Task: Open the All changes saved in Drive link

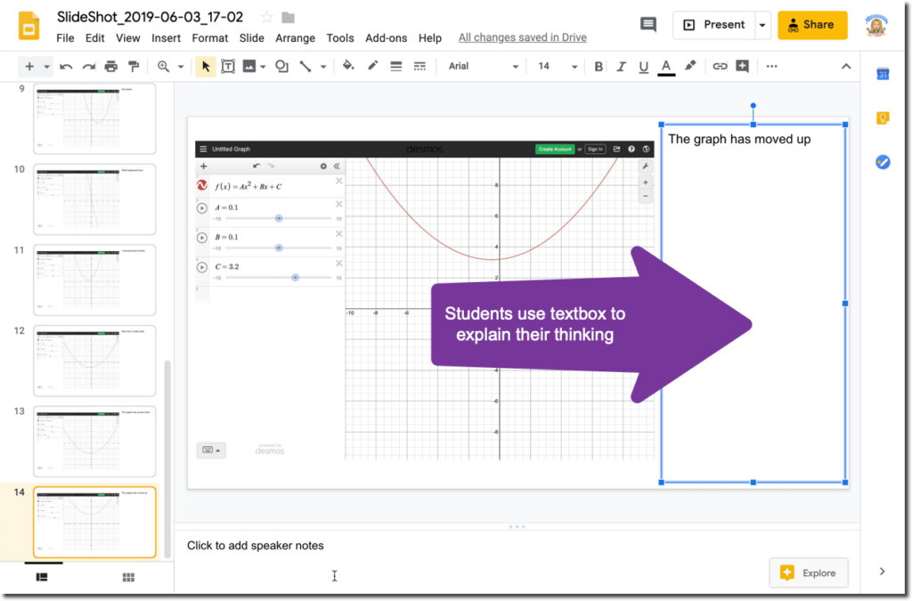Action: click(x=522, y=37)
